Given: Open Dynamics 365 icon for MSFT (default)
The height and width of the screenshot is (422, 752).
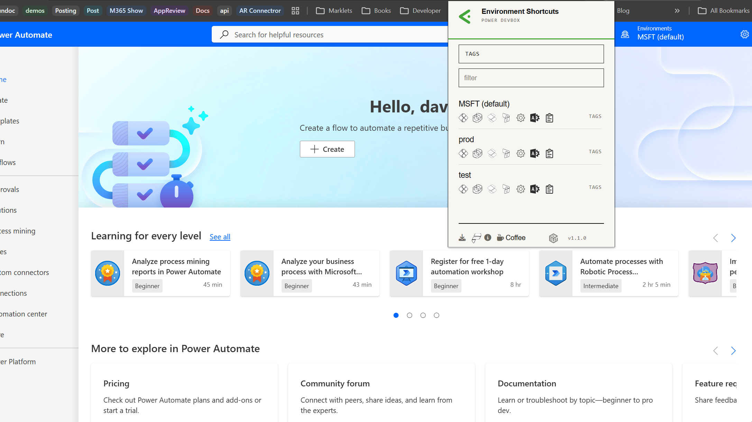Looking at the screenshot, I should tap(506, 118).
